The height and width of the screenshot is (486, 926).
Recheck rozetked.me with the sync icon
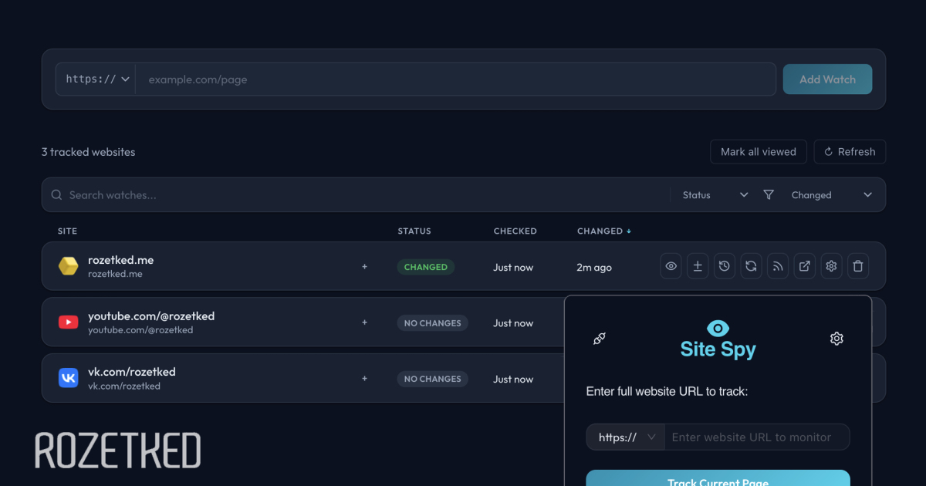click(x=751, y=267)
